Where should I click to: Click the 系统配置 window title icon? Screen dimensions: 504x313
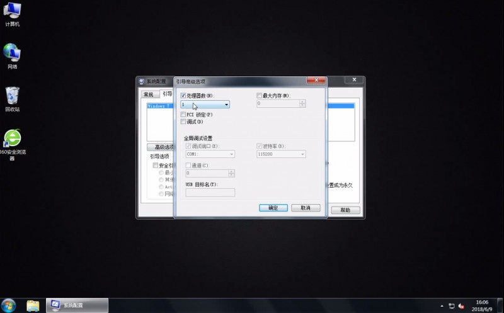(x=141, y=81)
